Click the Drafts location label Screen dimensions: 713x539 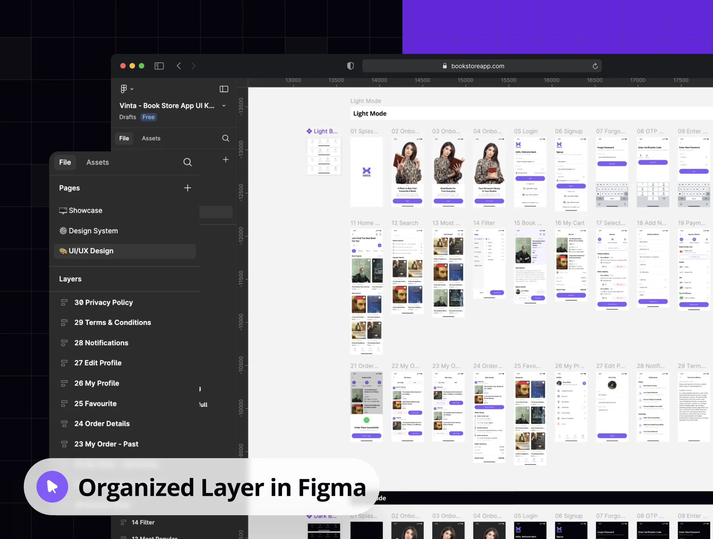(128, 117)
